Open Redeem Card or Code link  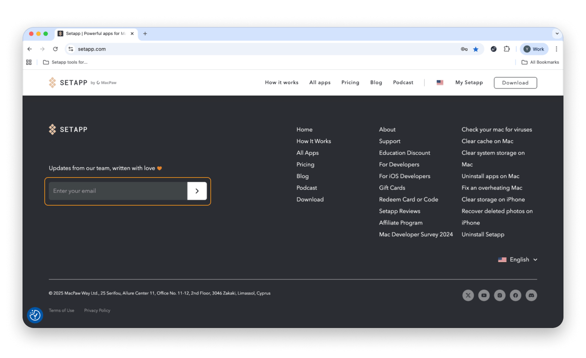pos(409,200)
